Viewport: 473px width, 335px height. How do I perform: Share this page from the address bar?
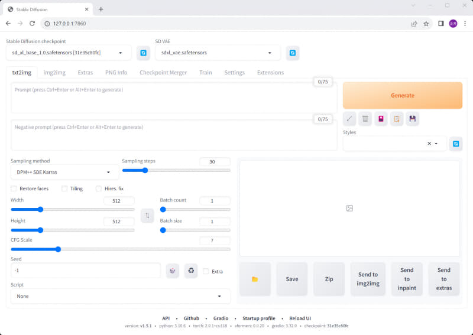coord(414,24)
